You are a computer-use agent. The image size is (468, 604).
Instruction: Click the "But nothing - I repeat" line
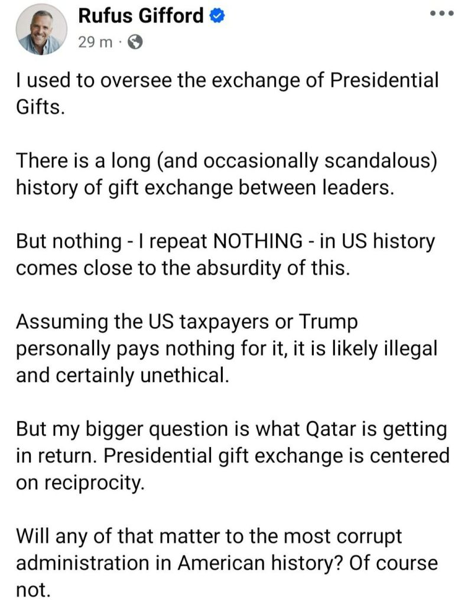point(225,241)
